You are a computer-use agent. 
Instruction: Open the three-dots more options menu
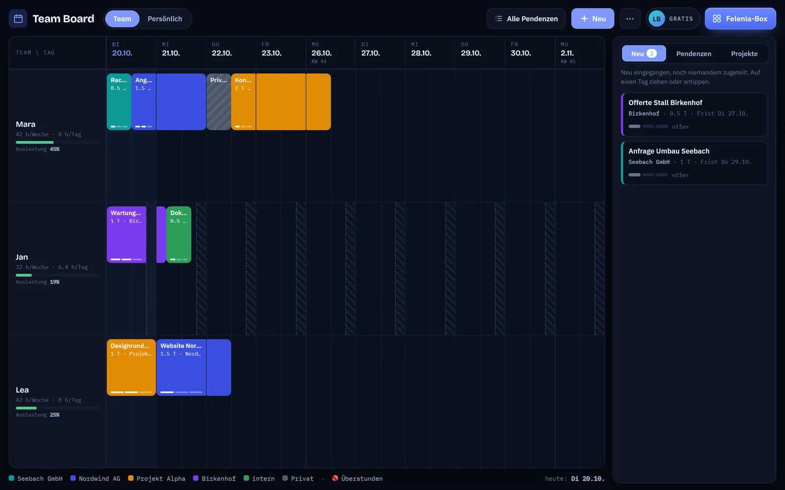[630, 19]
